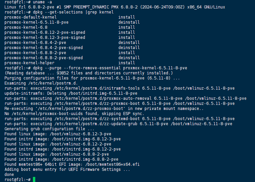255x182 pixels.
Task: Click the proxmox-kernel-helper package name
Action: 30,63
